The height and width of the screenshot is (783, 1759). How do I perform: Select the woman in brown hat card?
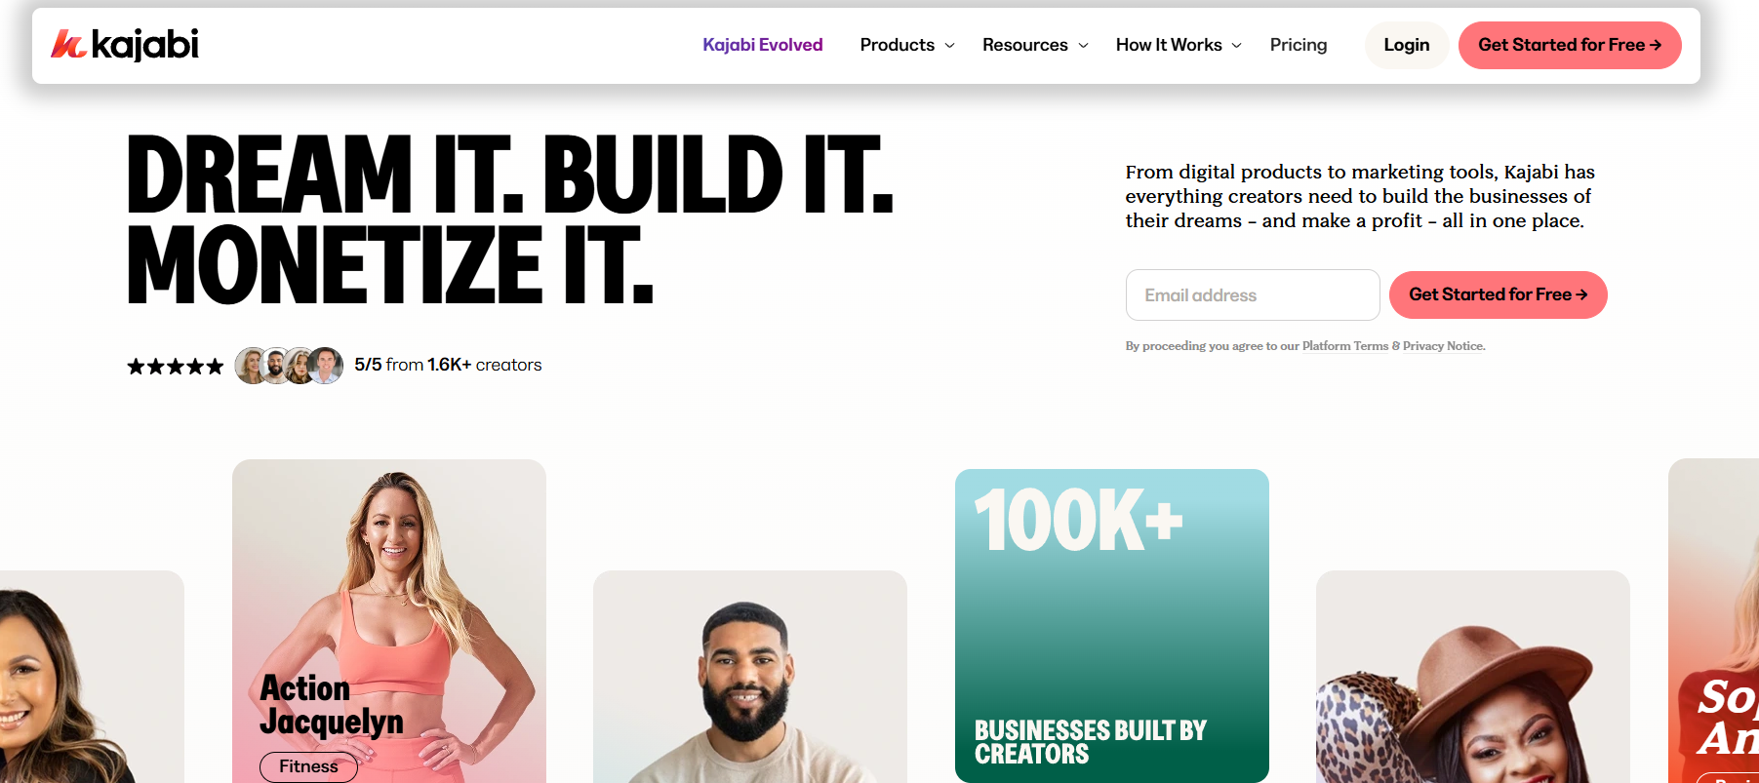(x=1473, y=677)
